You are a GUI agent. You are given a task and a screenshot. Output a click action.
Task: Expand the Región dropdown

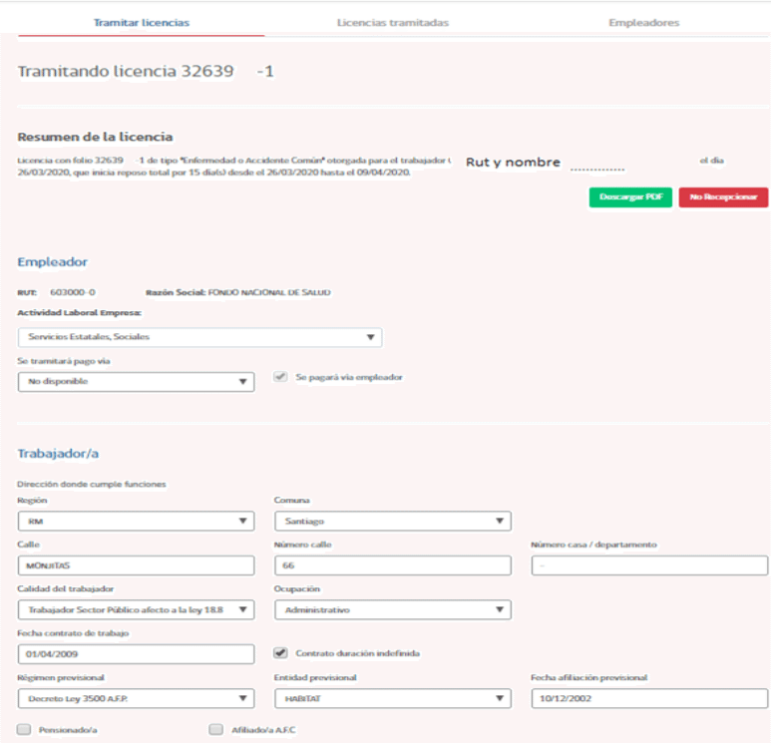(137, 521)
